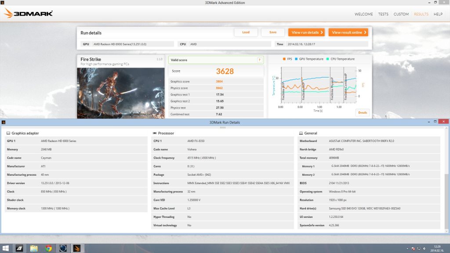Click the Motherboard SABERTOOTH 990FX value
The height and width of the screenshot is (253, 450).
coord(361,141)
